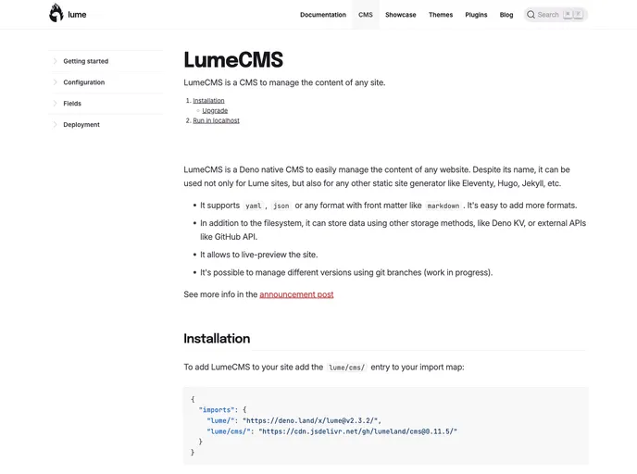The height and width of the screenshot is (474, 637).
Task: Open the announcement post link
Action: pos(296,294)
